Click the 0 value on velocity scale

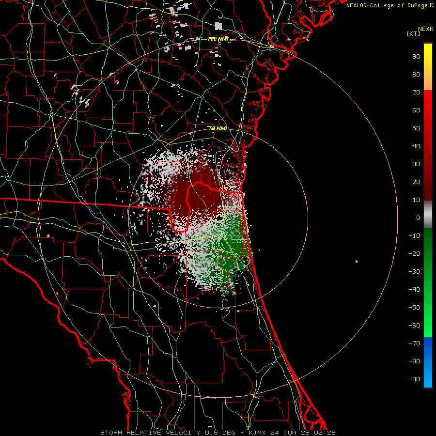click(x=418, y=218)
